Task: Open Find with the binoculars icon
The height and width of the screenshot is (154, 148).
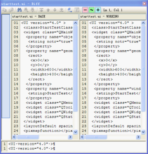Action: pyautogui.click(x=19, y=10)
